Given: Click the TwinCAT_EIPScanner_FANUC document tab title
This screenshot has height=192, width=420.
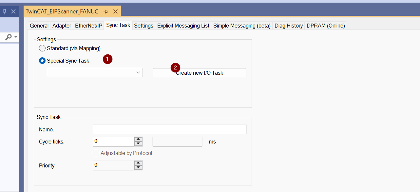Looking at the screenshot, I should tap(62, 11).
